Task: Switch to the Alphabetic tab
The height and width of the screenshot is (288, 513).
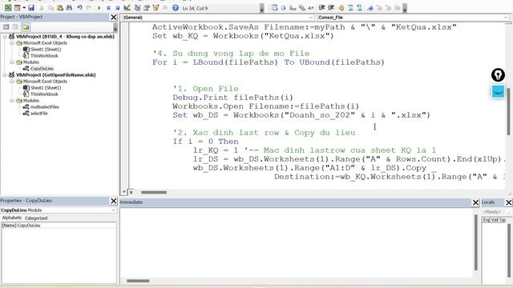Action: point(12,218)
